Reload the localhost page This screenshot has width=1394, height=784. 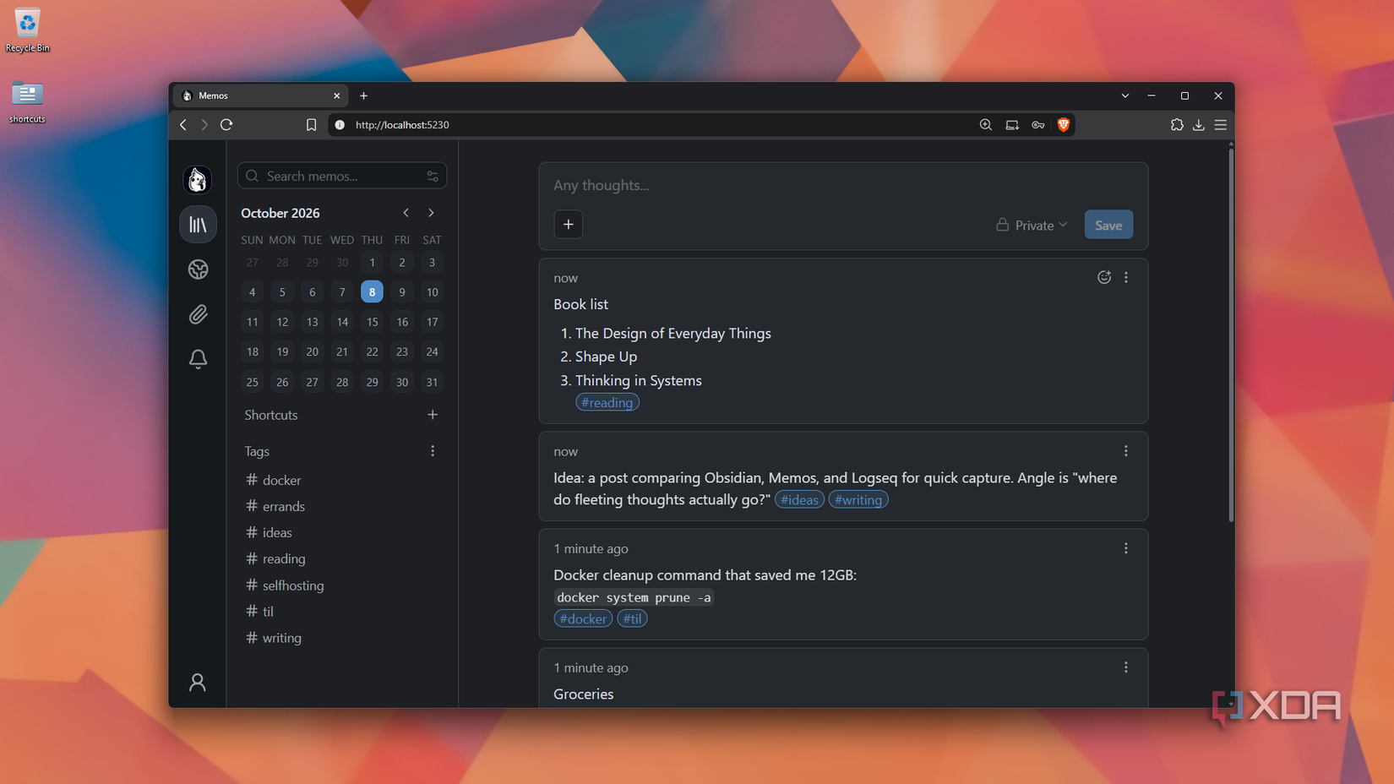(226, 124)
